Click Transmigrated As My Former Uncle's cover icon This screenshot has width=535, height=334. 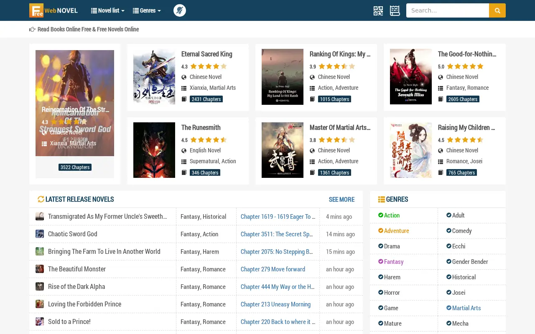click(40, 216)
